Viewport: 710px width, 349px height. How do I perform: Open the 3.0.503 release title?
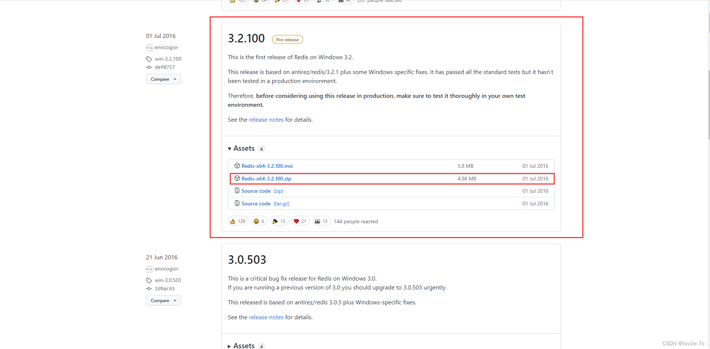click(x=247, y=260)
